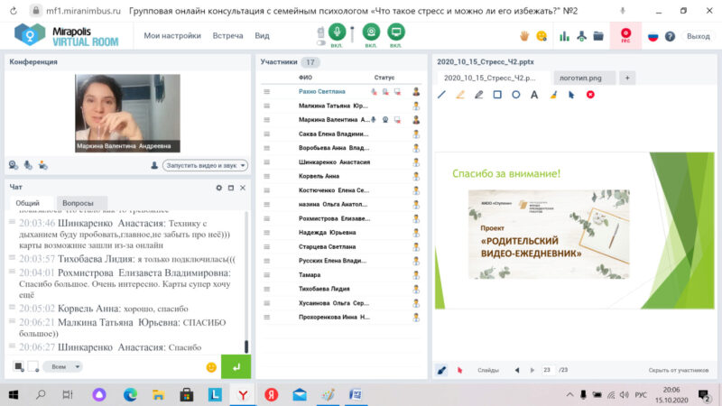
Task: Open menu for Маркина Валентина row
Action: click(266, 120)
